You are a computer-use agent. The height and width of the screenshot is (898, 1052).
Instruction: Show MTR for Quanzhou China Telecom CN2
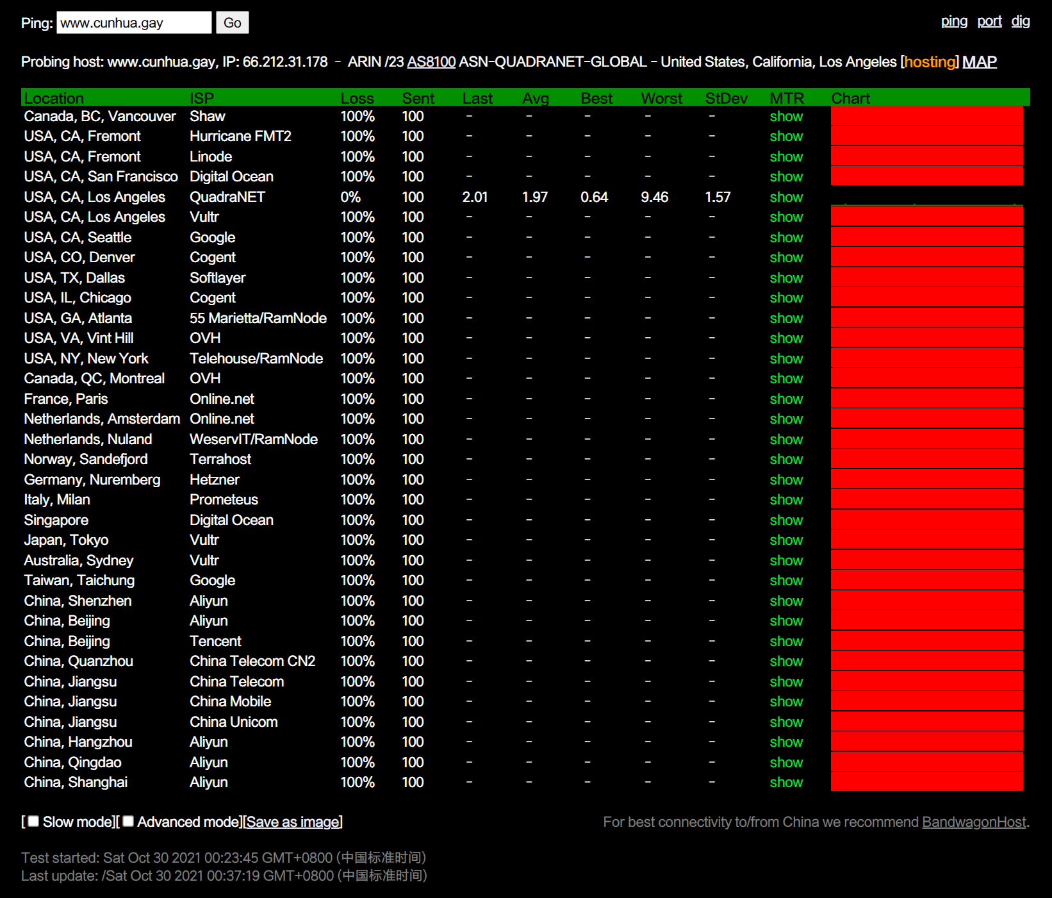coord(786,661)
